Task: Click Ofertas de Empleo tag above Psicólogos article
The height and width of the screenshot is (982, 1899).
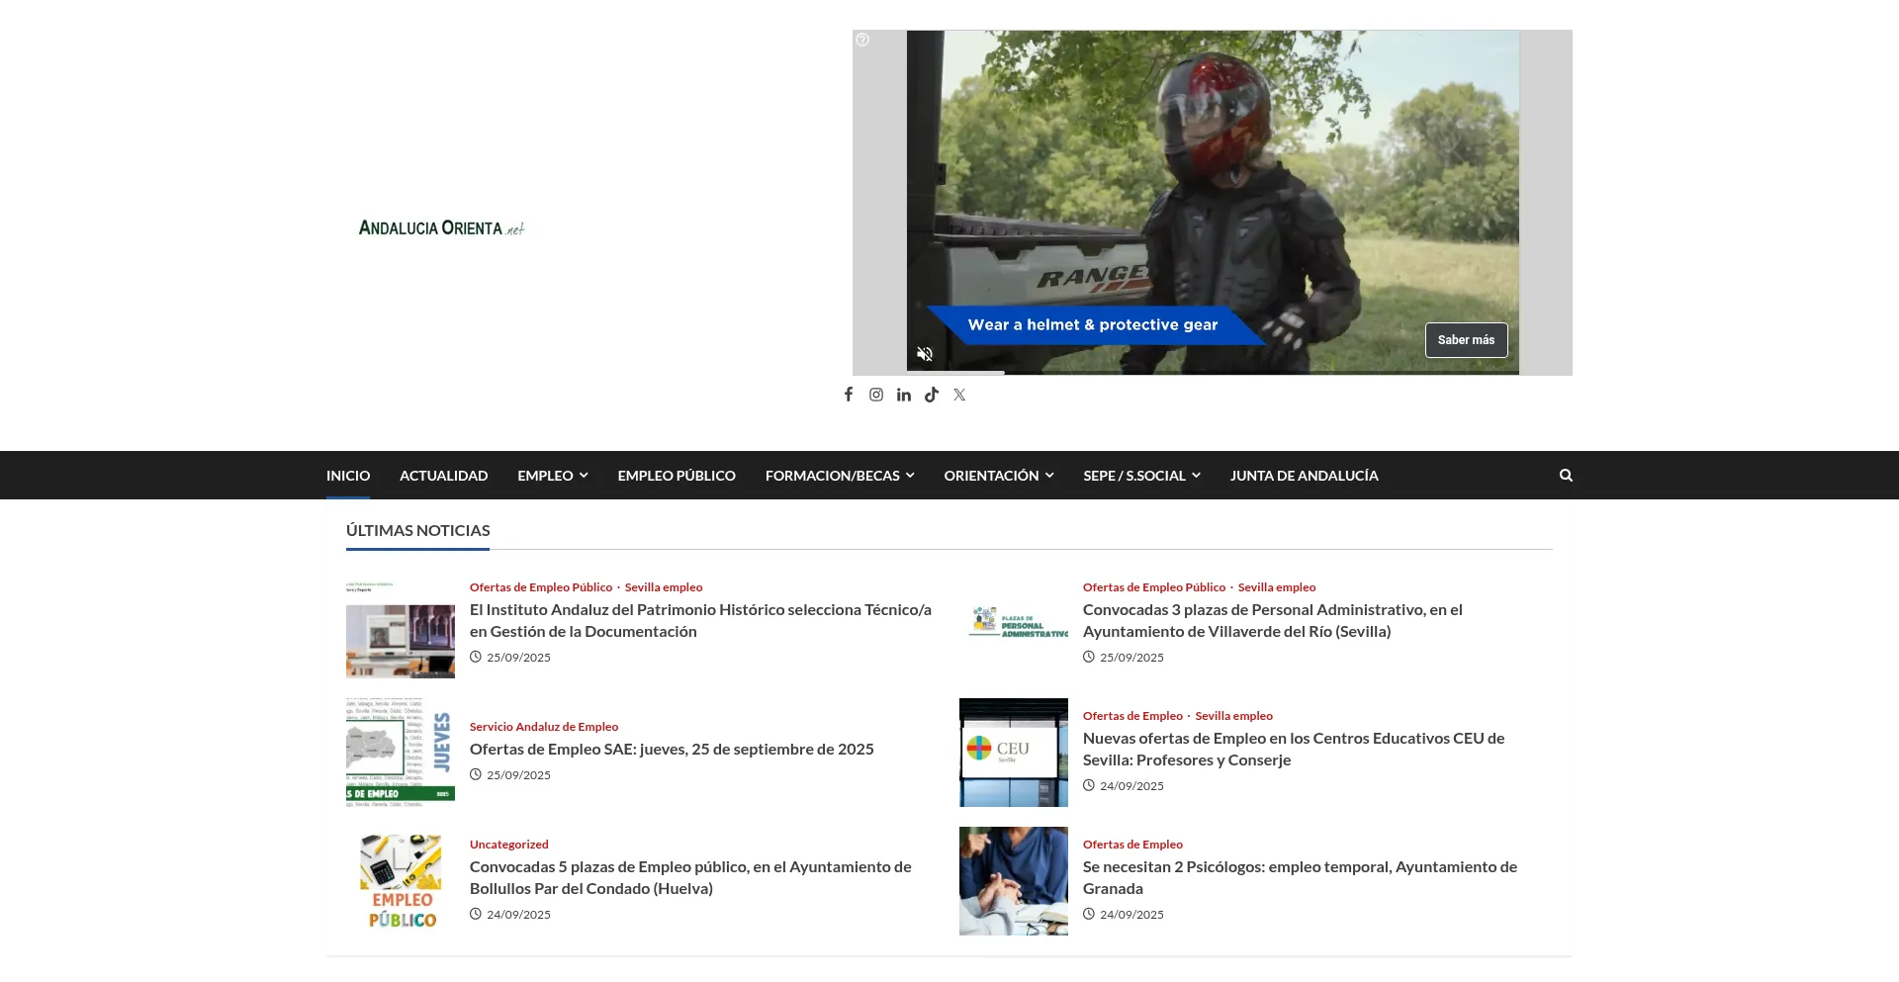Action: 1132,845
